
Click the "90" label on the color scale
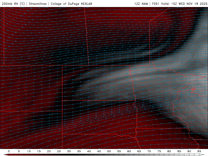point(189,151)
